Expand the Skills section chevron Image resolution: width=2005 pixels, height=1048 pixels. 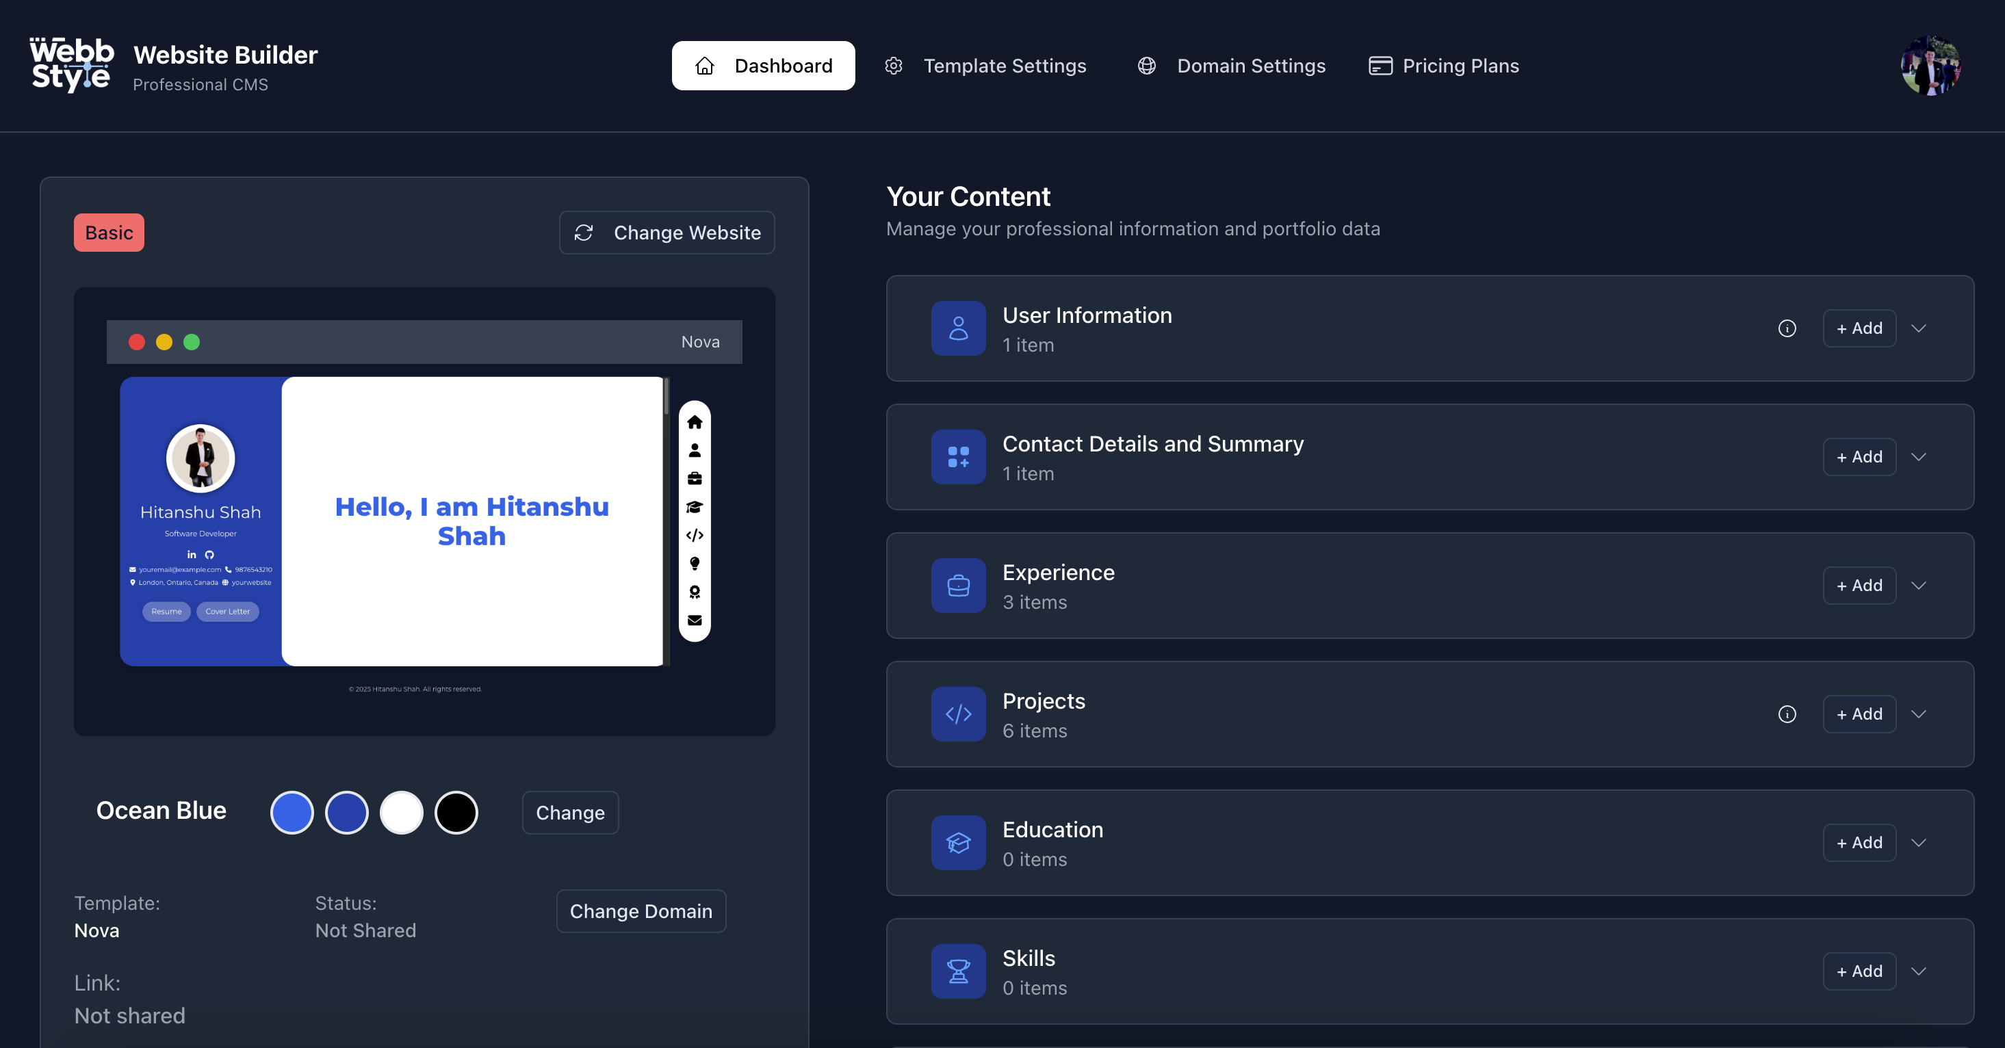[x=1919, y=971]
